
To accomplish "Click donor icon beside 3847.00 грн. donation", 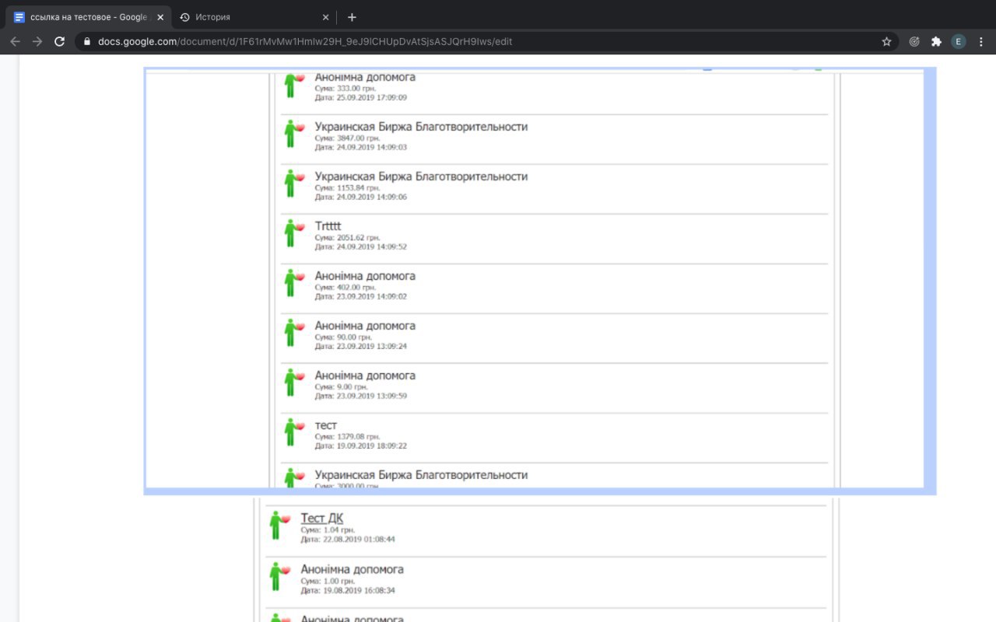I will (293, 134).
